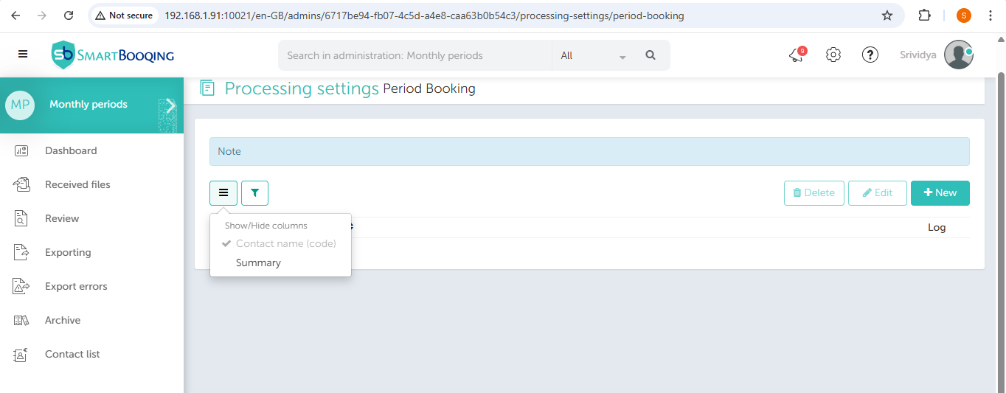Image resolution: width=1006 pixels, height=393 pixels.
Task: Open the Export errors page
Action: (76, 286)
